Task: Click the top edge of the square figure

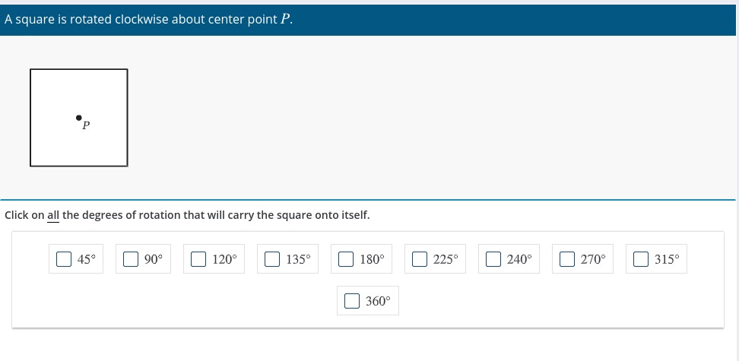Action: pos(79,69)
